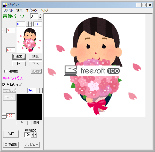Click the 保存 button
Screen dimensions: 155x152
click(x=11, y=134)
